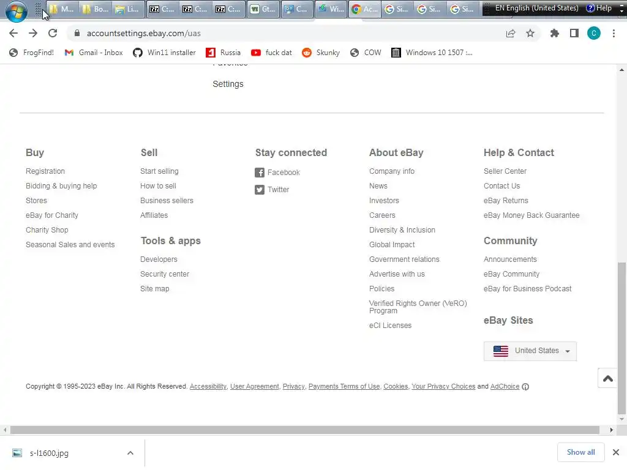Image resolution: width=627 pixels, height=470 pixels.
Task: Click Help in the language bar
Action: point(599,8)
